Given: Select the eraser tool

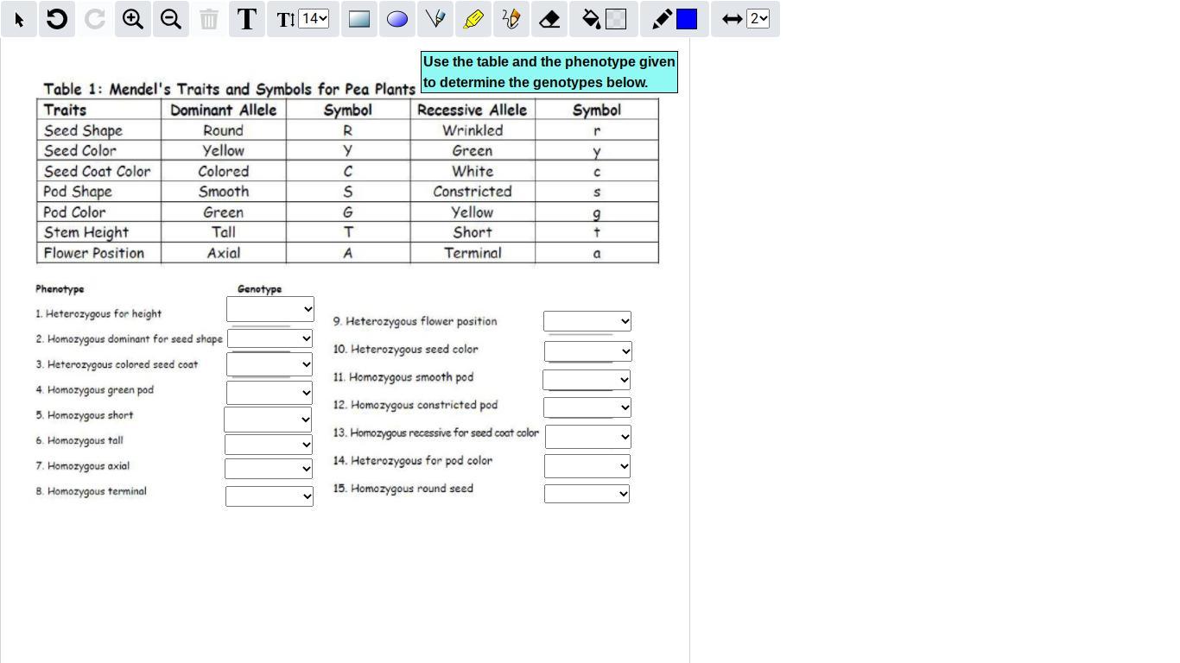Looking at the screenshot, I should click(549, 19).
